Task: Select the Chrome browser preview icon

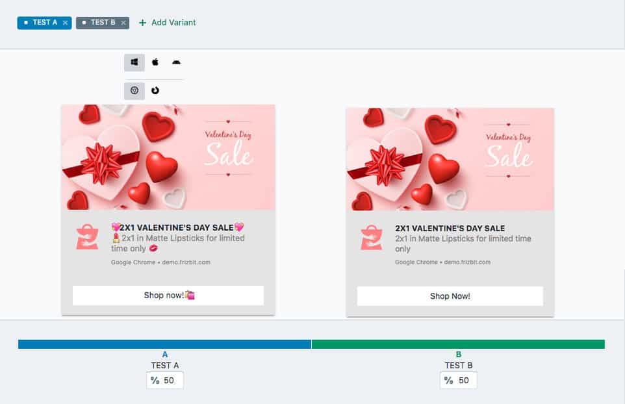Action: pos(134,91)
